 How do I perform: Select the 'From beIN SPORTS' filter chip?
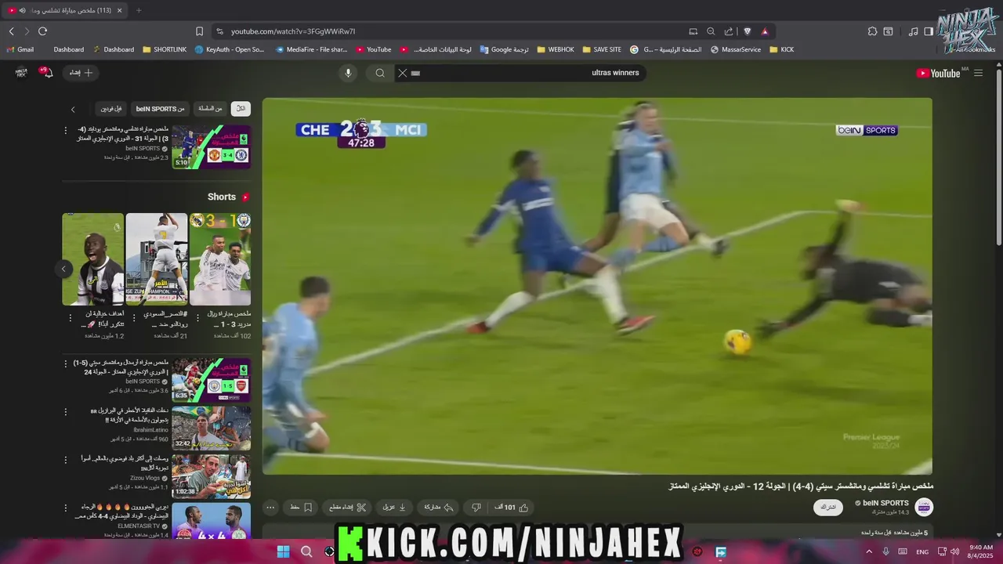160,109
